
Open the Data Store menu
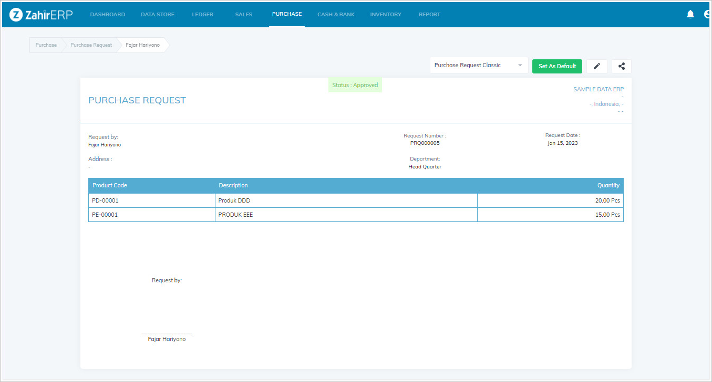coord(158,15)
